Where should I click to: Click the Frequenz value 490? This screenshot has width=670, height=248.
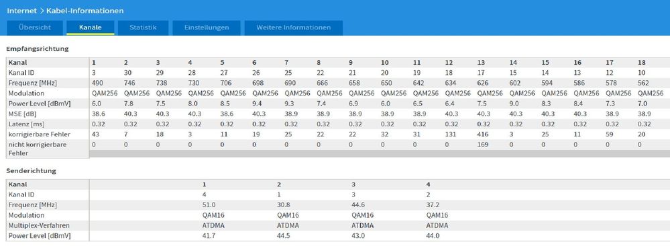pos(97,83)
